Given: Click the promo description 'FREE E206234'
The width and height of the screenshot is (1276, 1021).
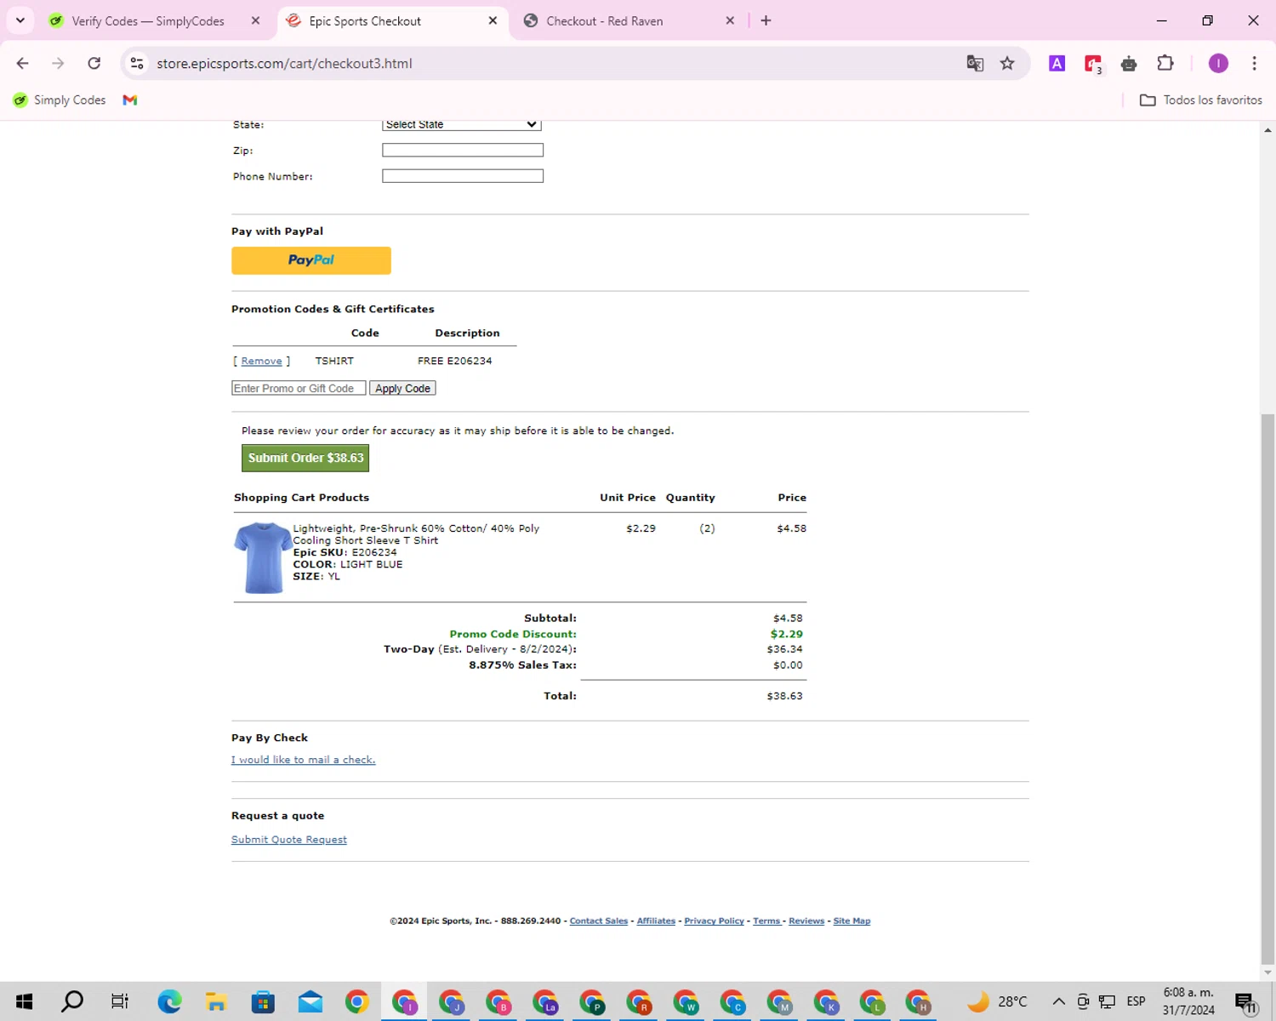Looking at the screenshot, I should tap(454, 361).
